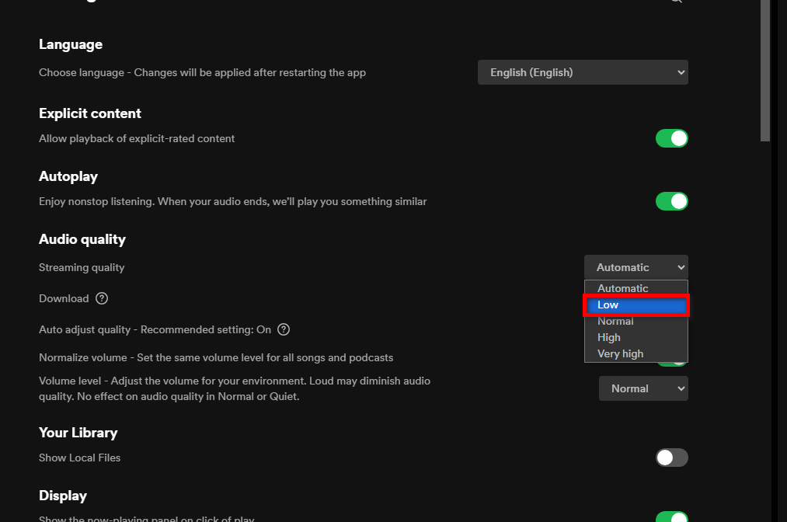This screenshot has height=522, width=787.
Task: Select Normal in the streaming quality list
Action: pos(615,322)
